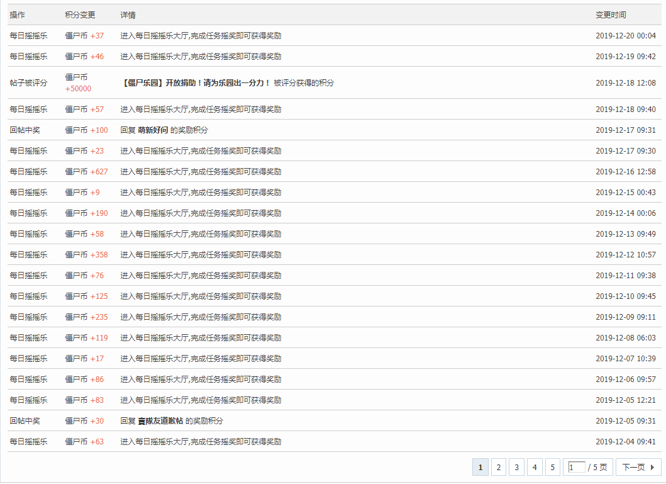This screenshot has width=666, height=484.
Task: Navigate to page 5, the last page
Action: 552,467
